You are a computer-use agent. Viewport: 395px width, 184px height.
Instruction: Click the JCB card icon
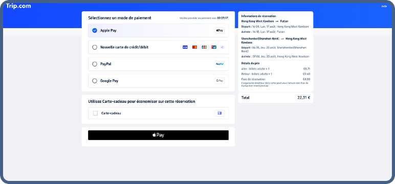[x=204, y=48]
